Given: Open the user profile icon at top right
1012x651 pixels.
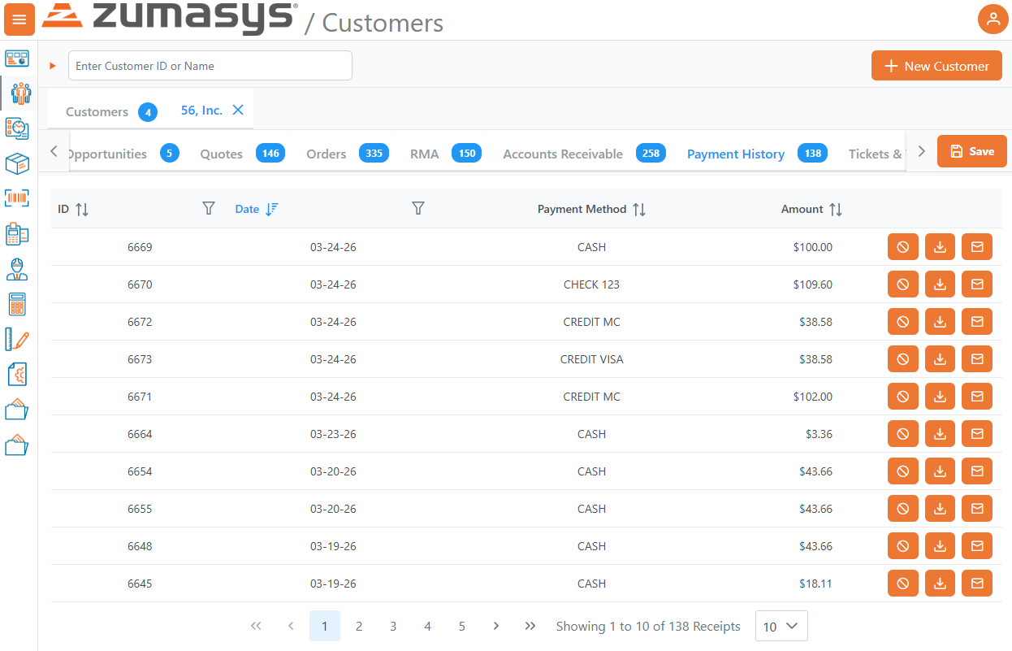Looking at the screenshot, I should pyautogui.click(x=993, y=19).
